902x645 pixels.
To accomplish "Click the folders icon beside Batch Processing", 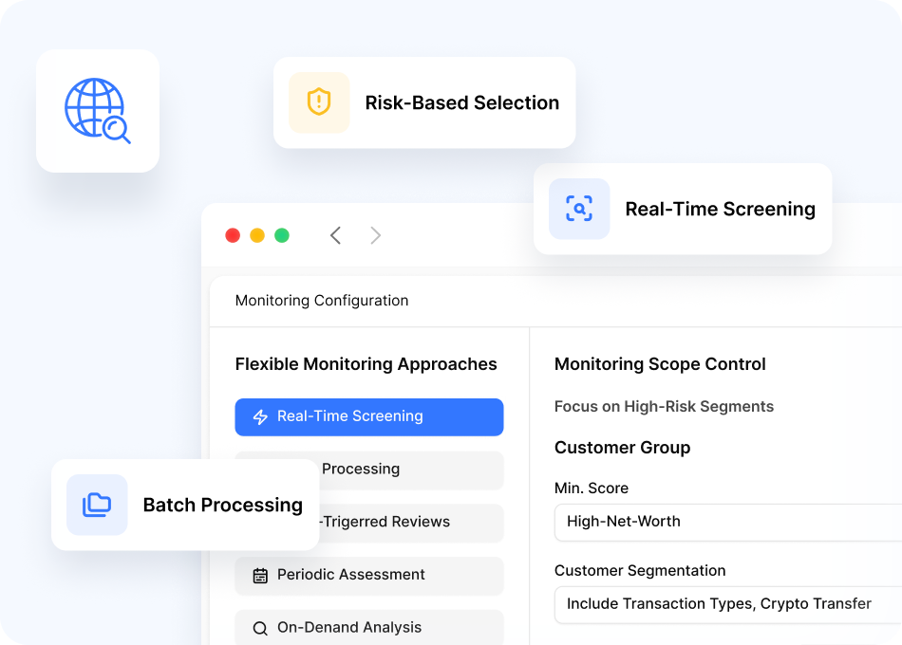I will (97, 505).
